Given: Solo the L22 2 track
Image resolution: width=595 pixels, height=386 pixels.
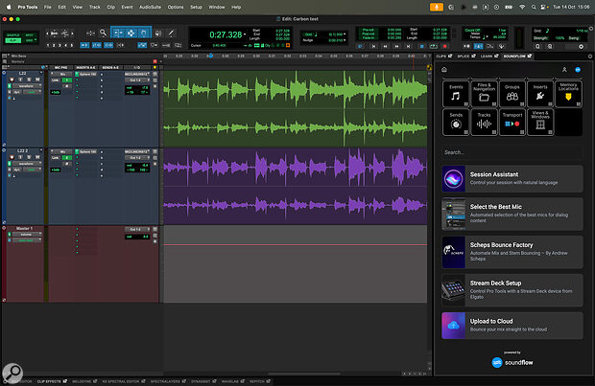Looking at the screenshot, I should [29, 157].
